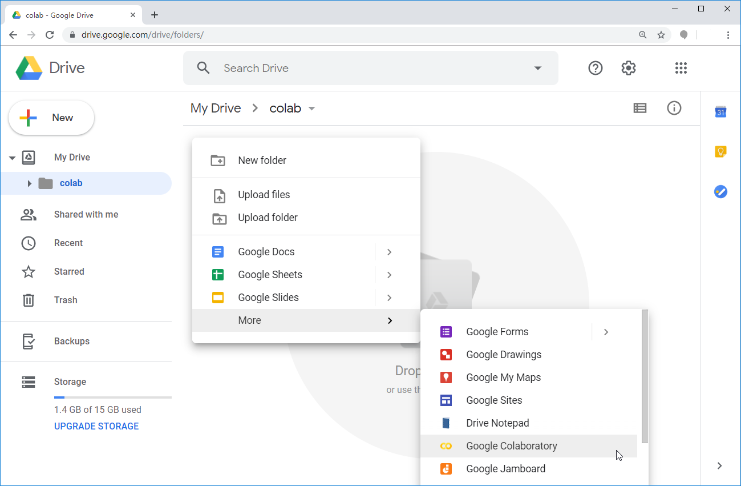The image size is (741, 486).
Task: Click the Colaboratory CO icon
Action: [446, 446]
